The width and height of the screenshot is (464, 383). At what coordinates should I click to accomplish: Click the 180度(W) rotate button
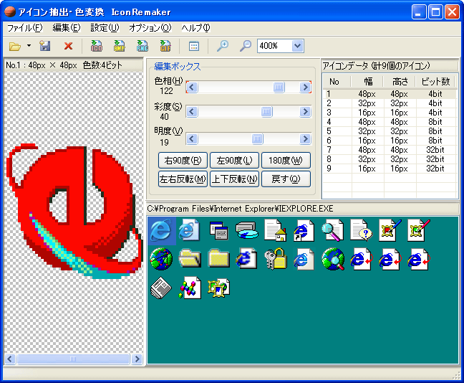coord(286,161)
